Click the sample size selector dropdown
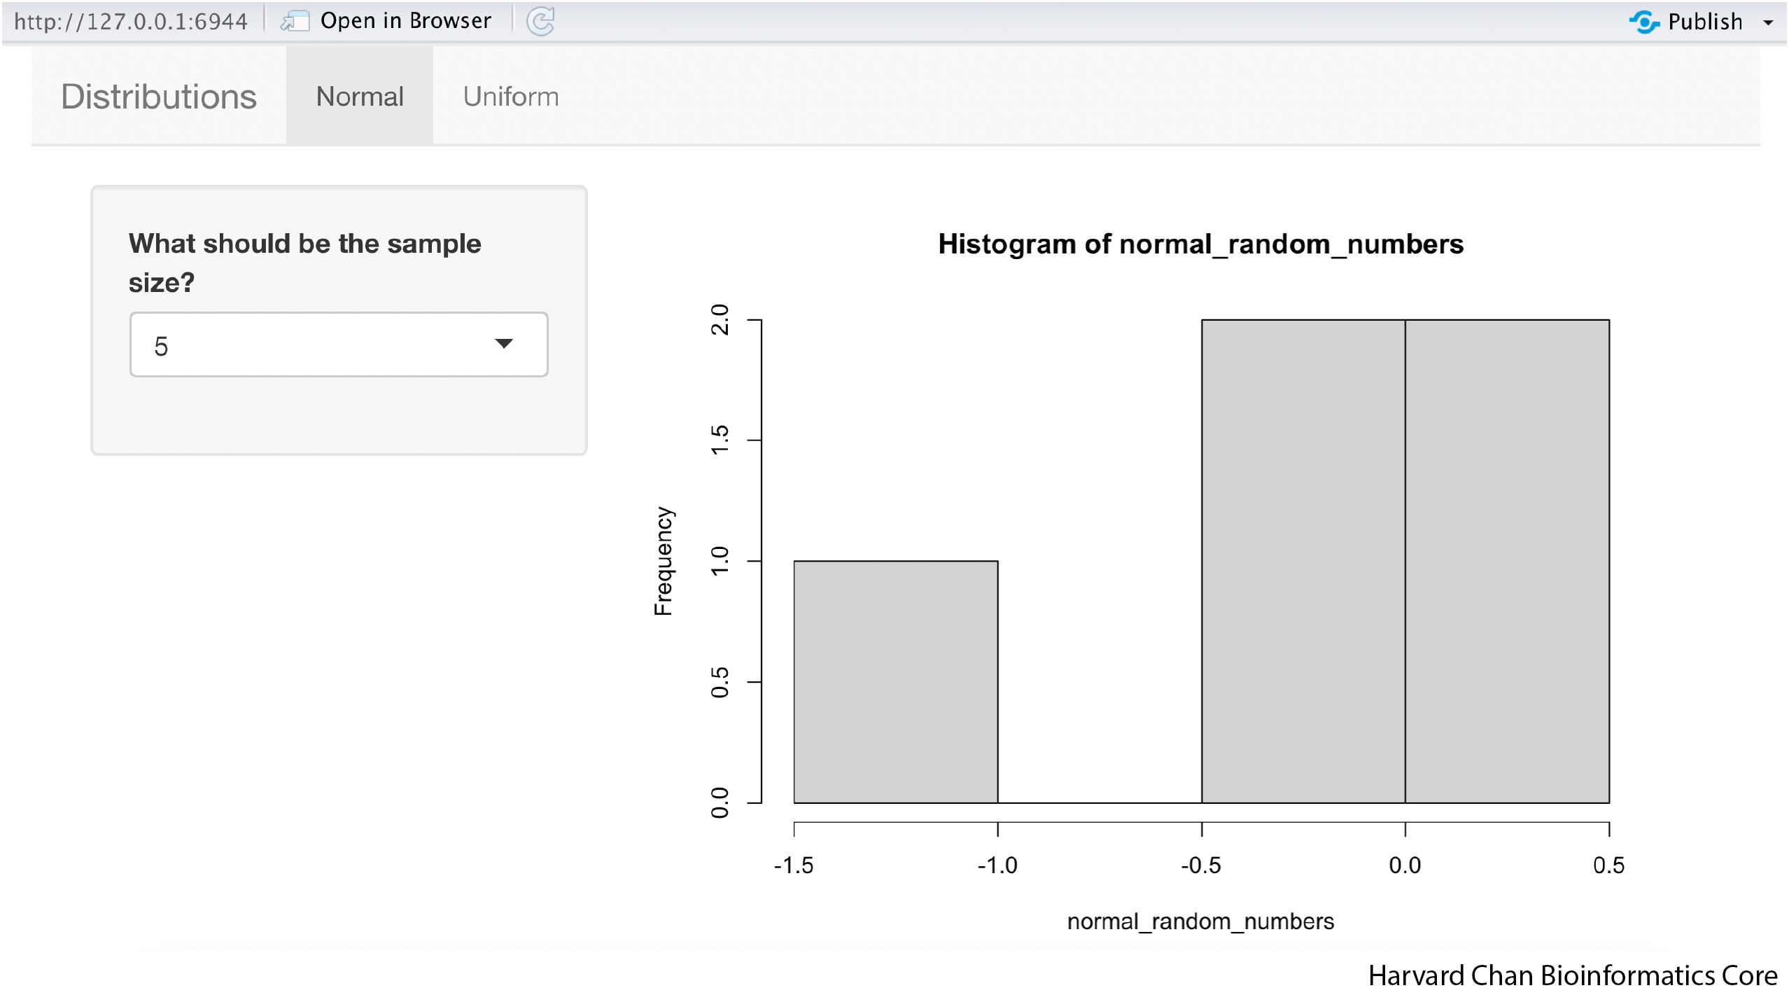The height and width of the screenshot is (1002, 1789). 339,345
